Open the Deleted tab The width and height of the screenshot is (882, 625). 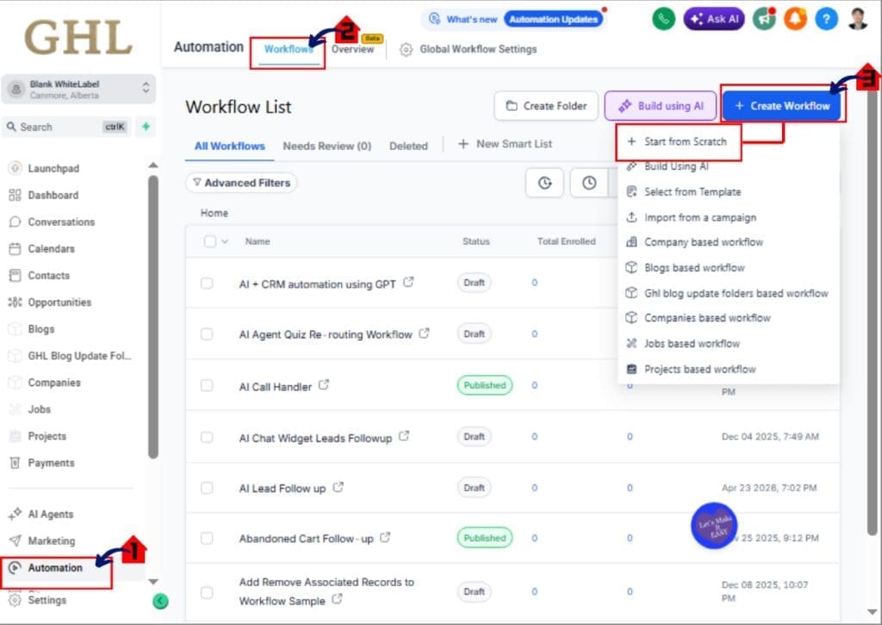coord(408,146)
